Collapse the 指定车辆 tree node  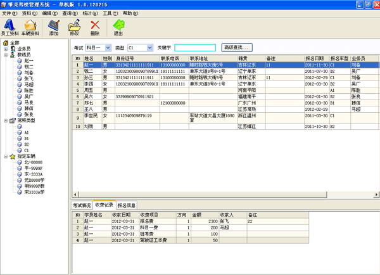(x=6, y=157)
